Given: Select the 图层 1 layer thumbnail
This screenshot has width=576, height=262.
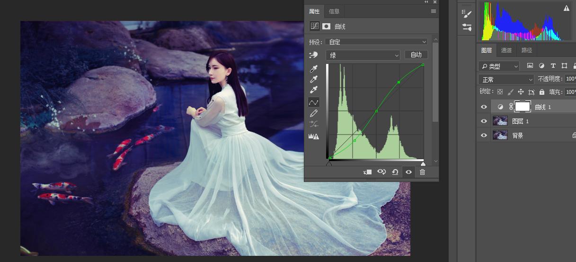Looking at the screenshot, I should (x=500, y=121).
